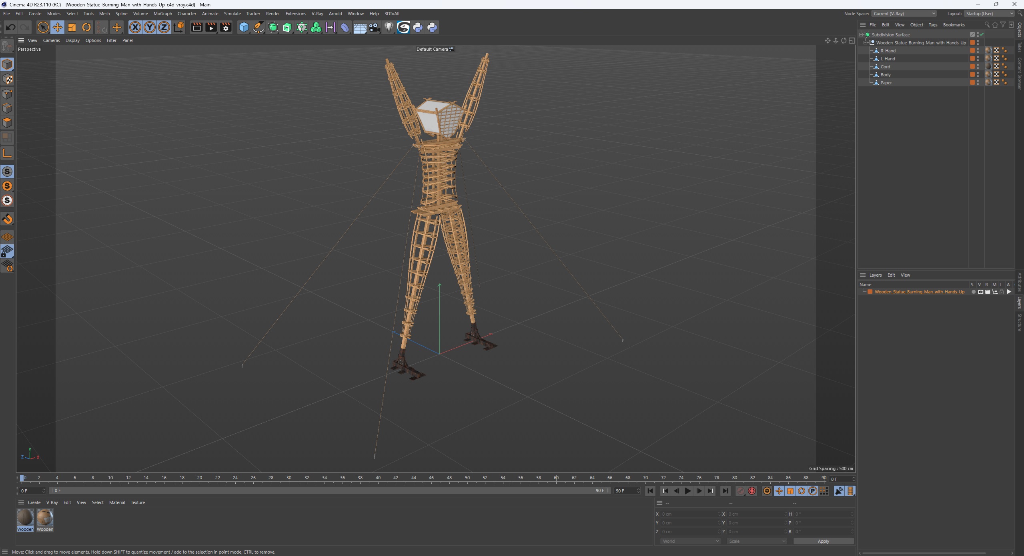This screenshot has width=1024, height=556.
Task: Switch to Edges mode
Action: (7, 108)
